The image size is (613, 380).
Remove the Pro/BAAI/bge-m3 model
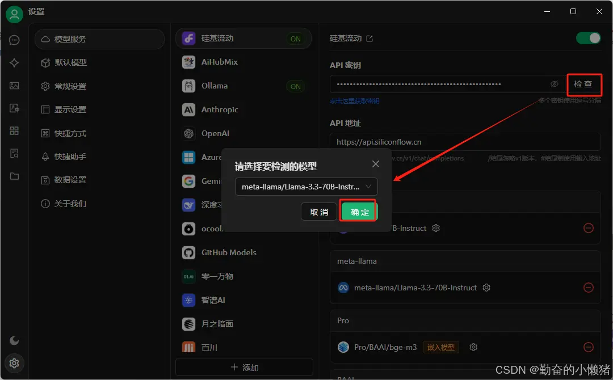click(589, 347)
